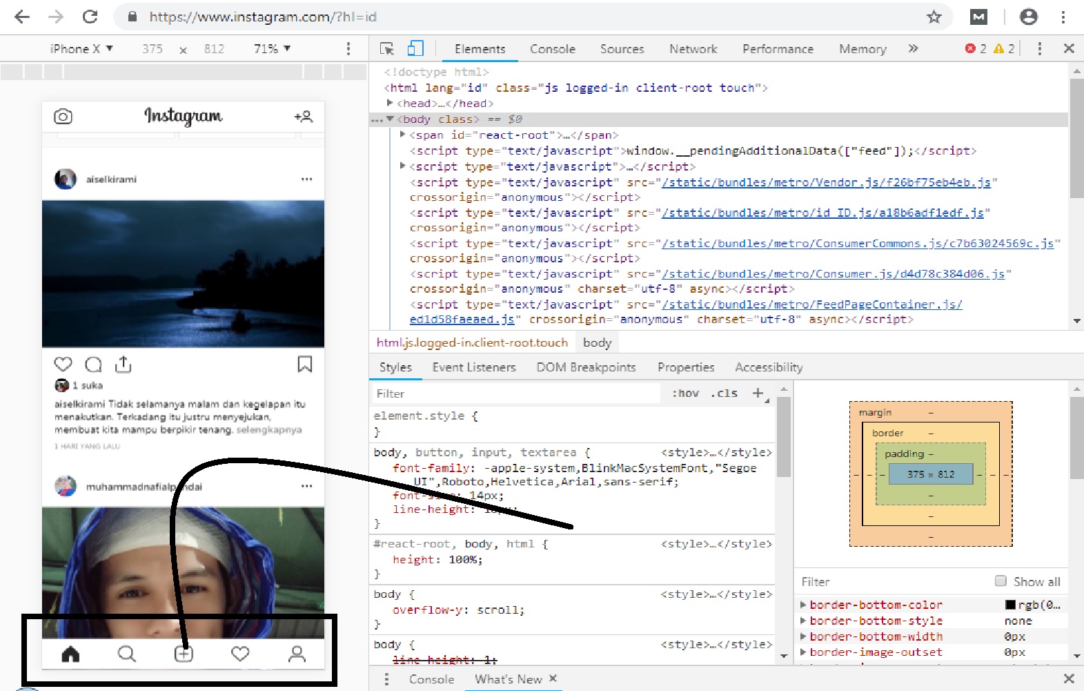Click the browser forward arrow
The width and height of the screenshot is (1084, 691).
point(56,17)
